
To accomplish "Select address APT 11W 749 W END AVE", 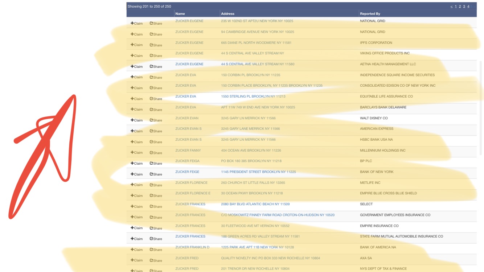I will tap(258, 107).
